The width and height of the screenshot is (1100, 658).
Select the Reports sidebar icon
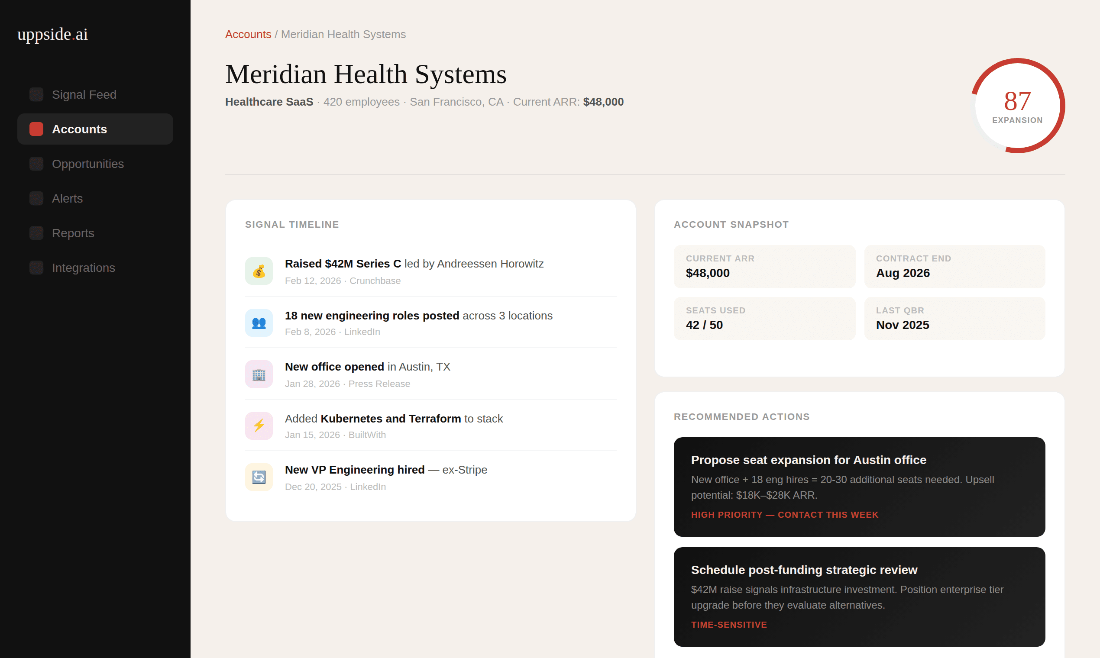(36, 233)
